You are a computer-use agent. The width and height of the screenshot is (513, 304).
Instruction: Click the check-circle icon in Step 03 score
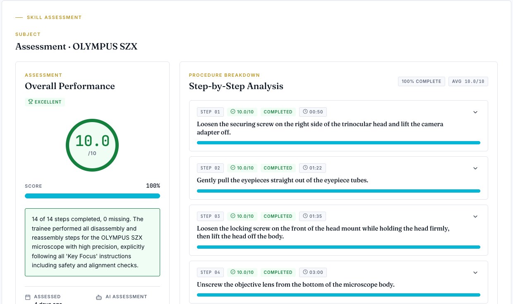233,216
